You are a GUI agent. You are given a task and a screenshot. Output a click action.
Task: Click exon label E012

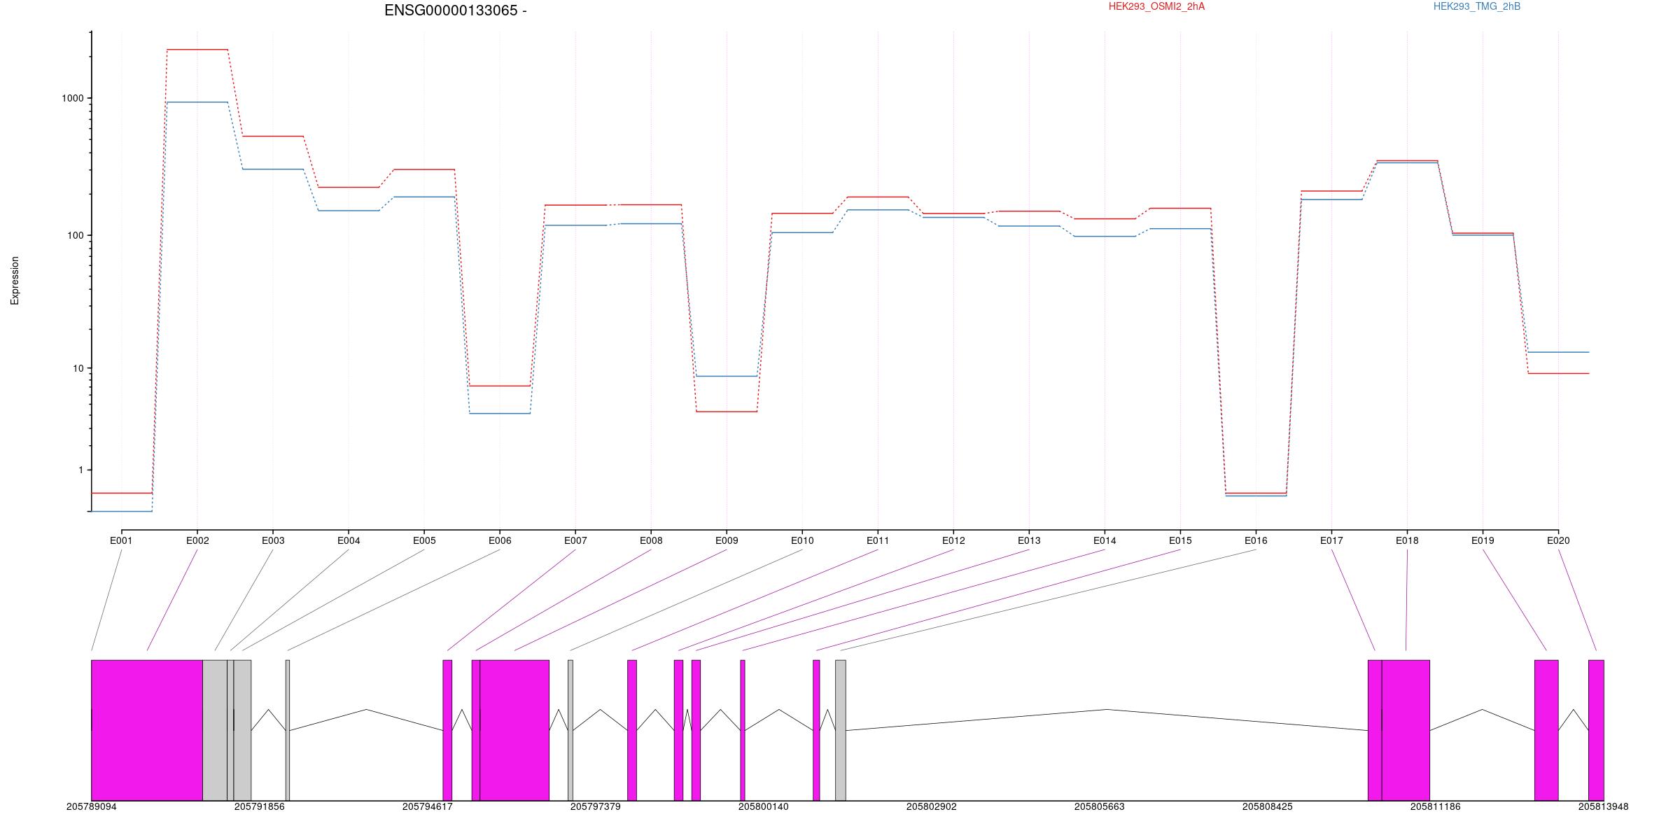[953, 540]
